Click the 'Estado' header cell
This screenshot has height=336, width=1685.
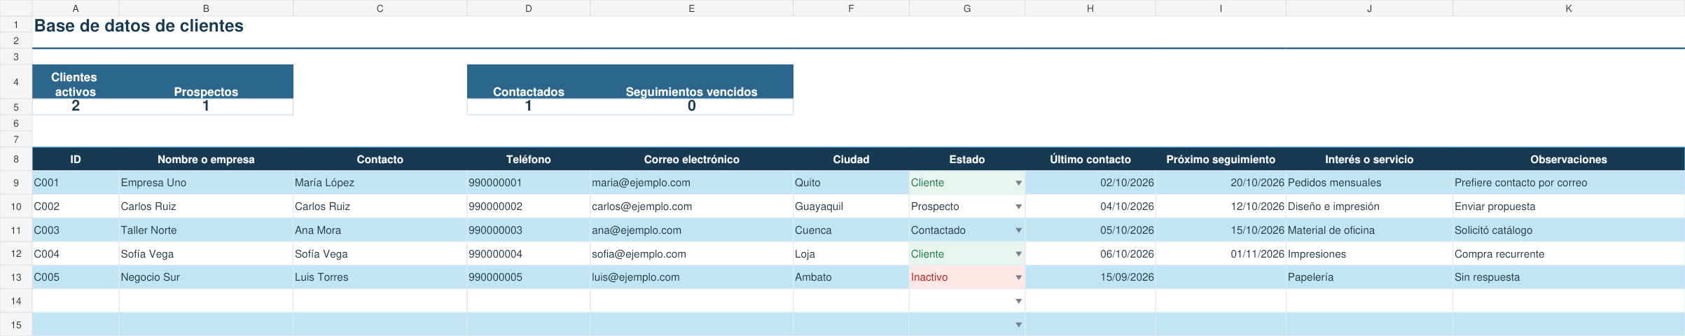click(x=967, y=160)
